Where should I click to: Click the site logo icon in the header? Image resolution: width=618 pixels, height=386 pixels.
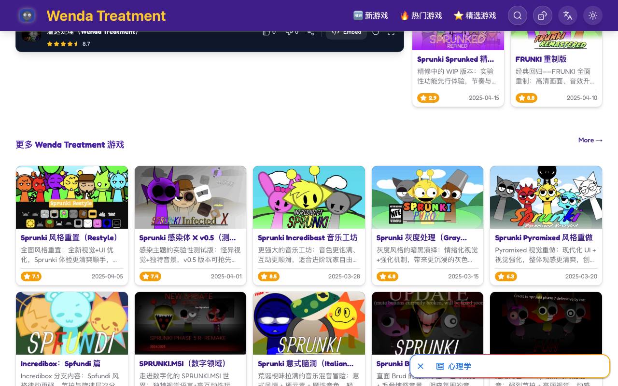coord(27,15)
